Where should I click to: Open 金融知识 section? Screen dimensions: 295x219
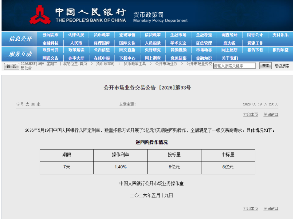[x=204, y=58]
